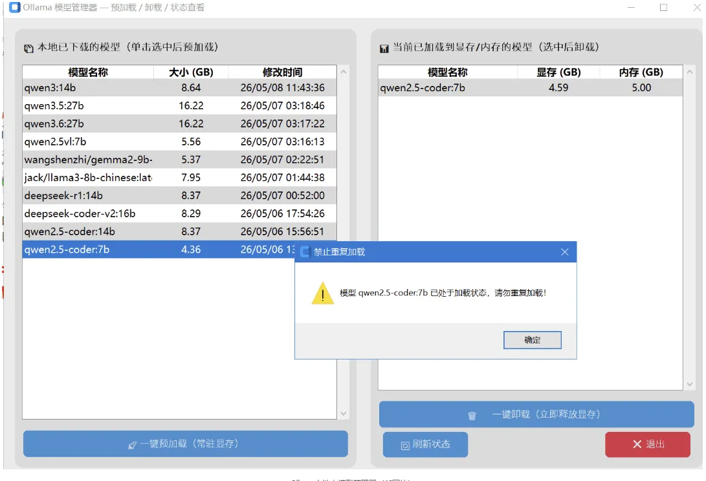Click the rocket icon on preload button
Viewport: 706px width, 481px height.
(x=132, y=445)
